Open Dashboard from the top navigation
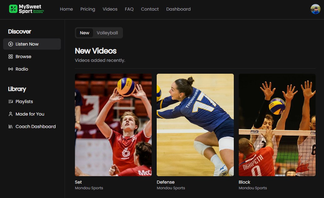 point(178,9)
